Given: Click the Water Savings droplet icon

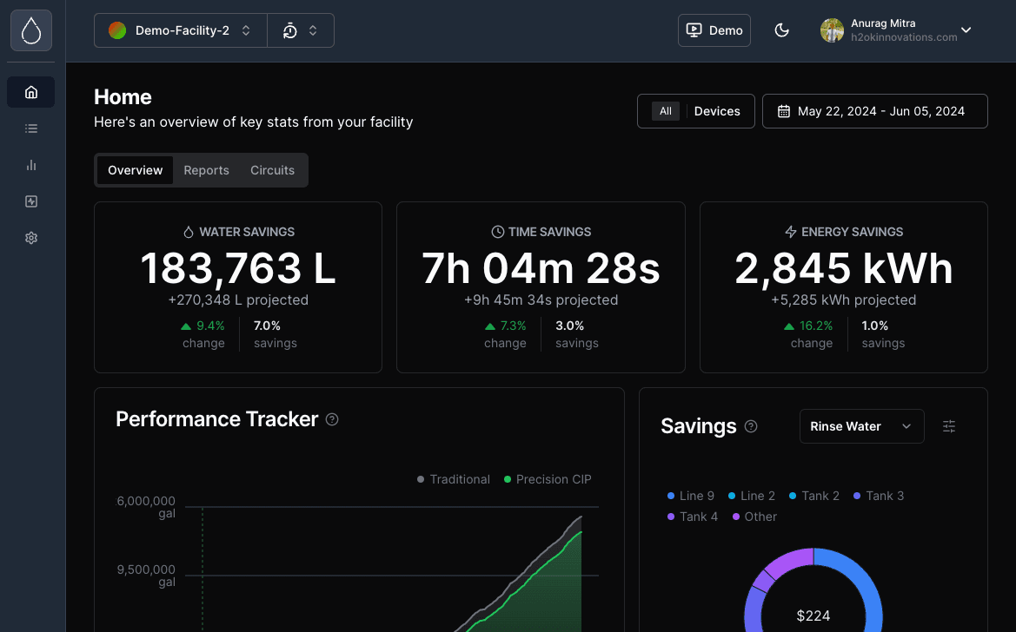Looking at the screenshot, I should click(x=189, y=232).
